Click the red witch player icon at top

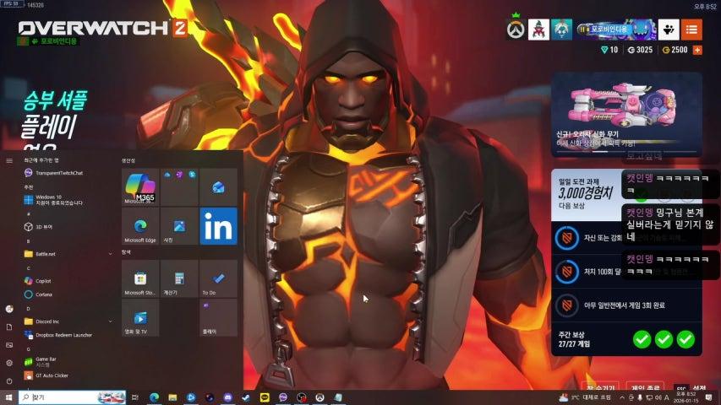538,30
